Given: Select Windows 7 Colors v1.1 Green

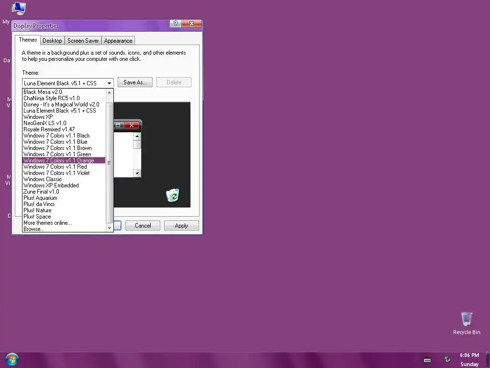Looking at the screenshot, I should click(64, 154).
